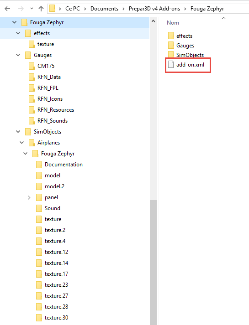The image size is (249, 325).
Task: Click the texture.30 folder icon
Action: (x=39, y=318)
